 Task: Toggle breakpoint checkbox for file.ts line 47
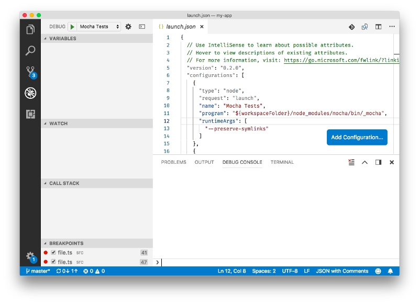click(x=53, y=262)
